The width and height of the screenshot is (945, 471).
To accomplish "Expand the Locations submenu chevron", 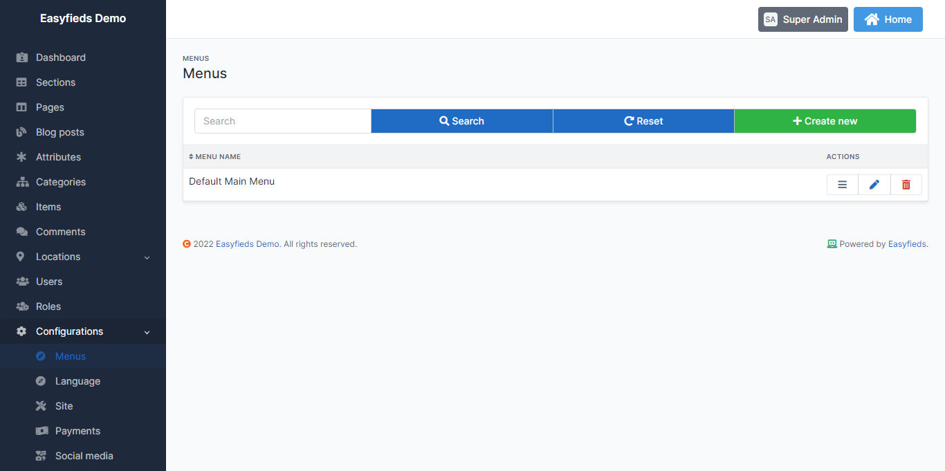I will pyautogui.click(x=147, y=257).
